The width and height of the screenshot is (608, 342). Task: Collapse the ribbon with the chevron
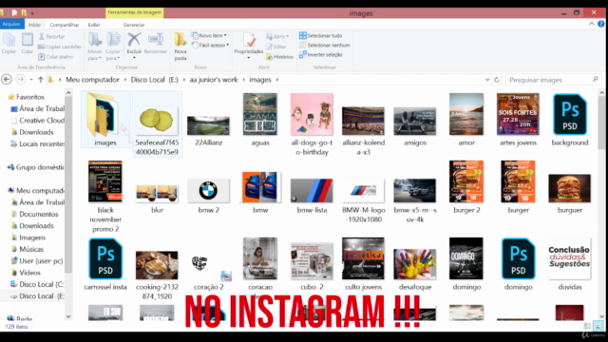pos(591,24)
